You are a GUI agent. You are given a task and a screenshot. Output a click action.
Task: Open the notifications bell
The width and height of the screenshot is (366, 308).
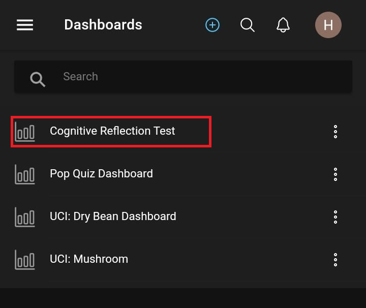[283, 25]
